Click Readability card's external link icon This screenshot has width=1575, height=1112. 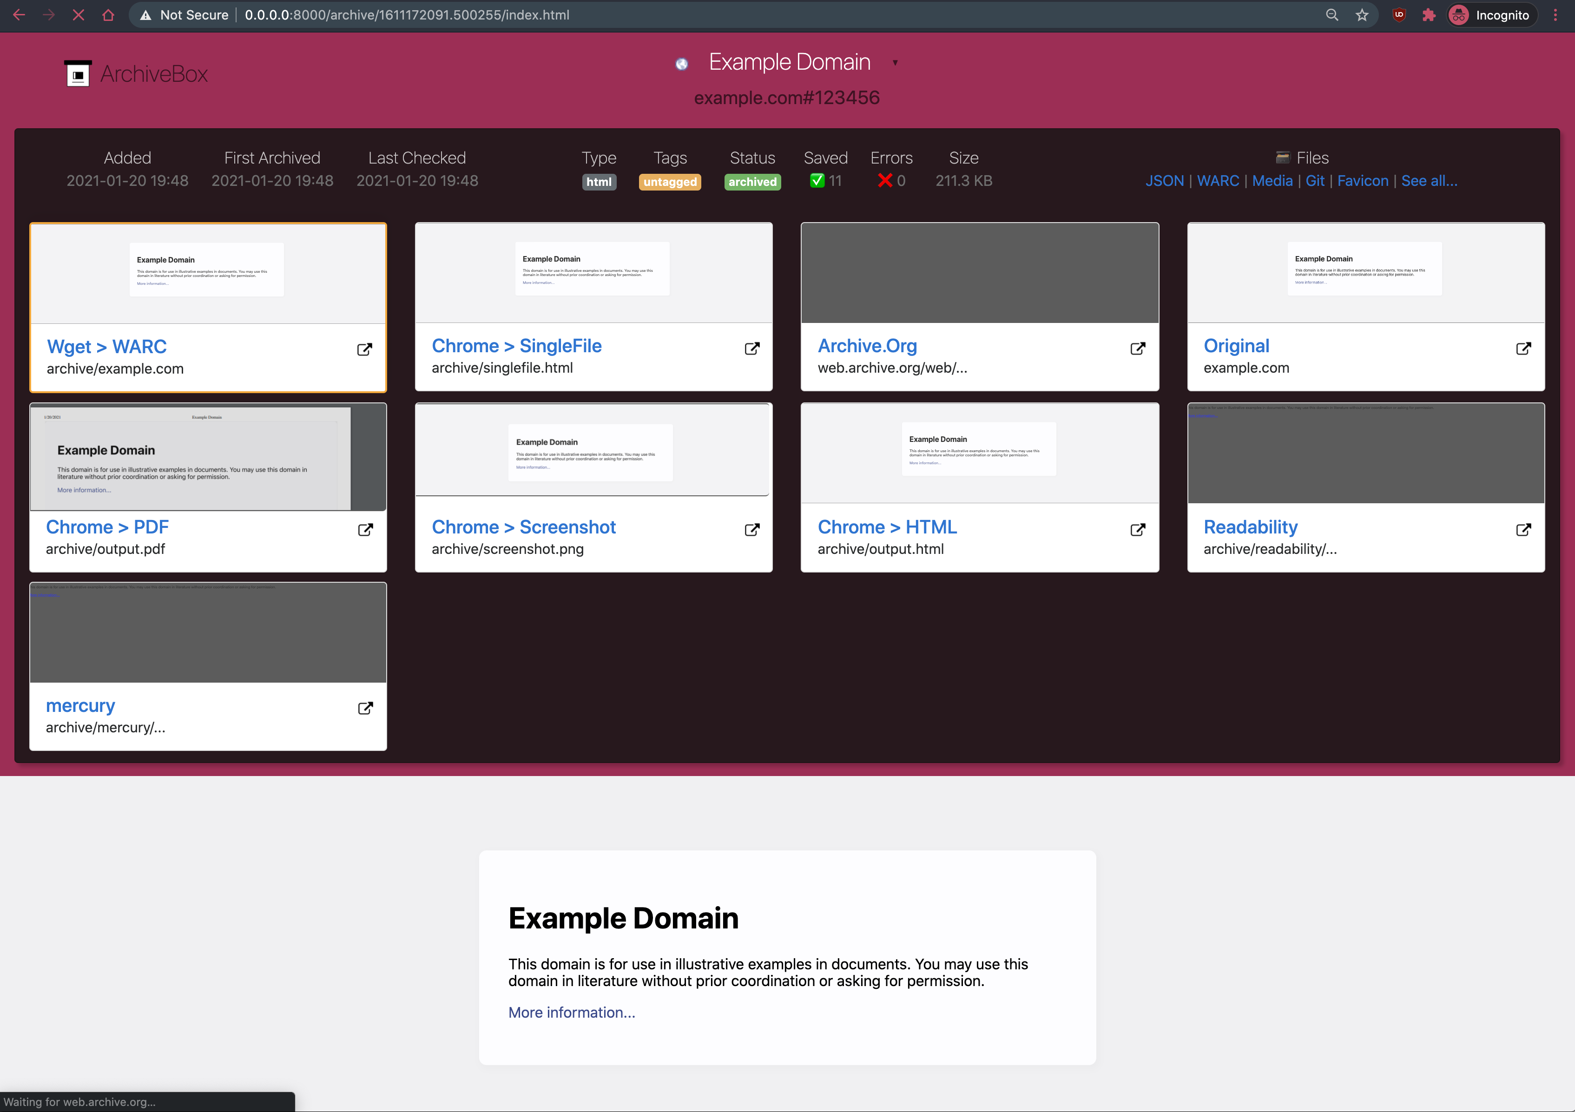tap(1523, 530)
